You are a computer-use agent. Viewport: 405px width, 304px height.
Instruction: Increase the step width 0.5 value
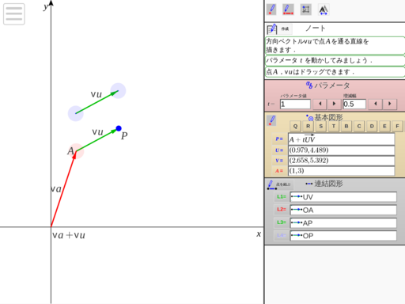[389, 104]
